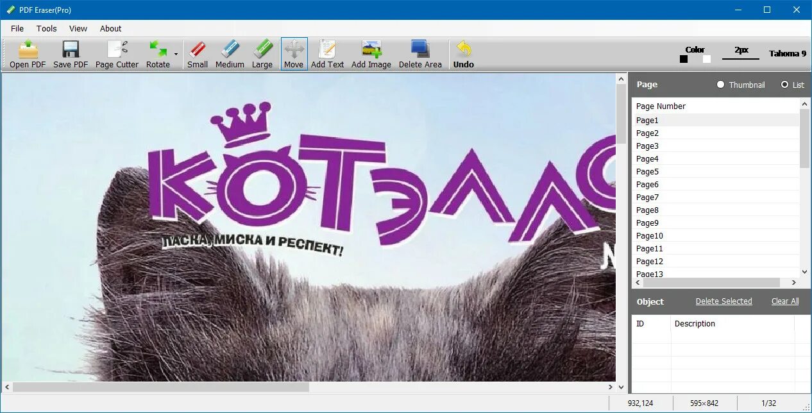Click the PDF Eraser title bar icon

click(11, 10)
